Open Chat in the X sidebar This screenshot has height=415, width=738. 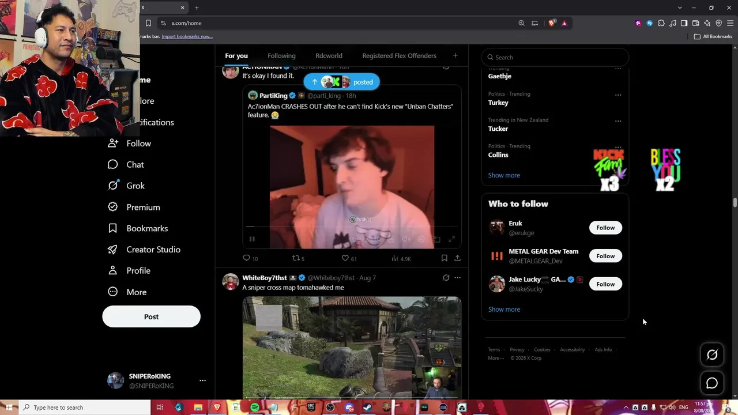[126, 164]
